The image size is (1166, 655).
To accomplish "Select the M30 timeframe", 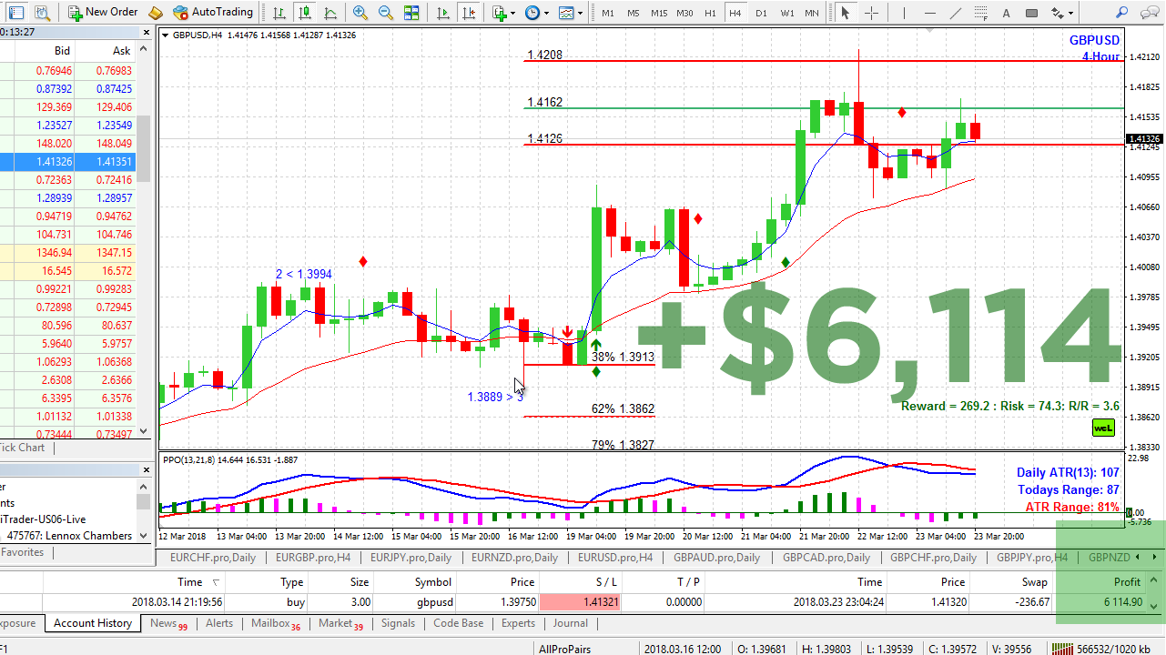I will point(685,13).
